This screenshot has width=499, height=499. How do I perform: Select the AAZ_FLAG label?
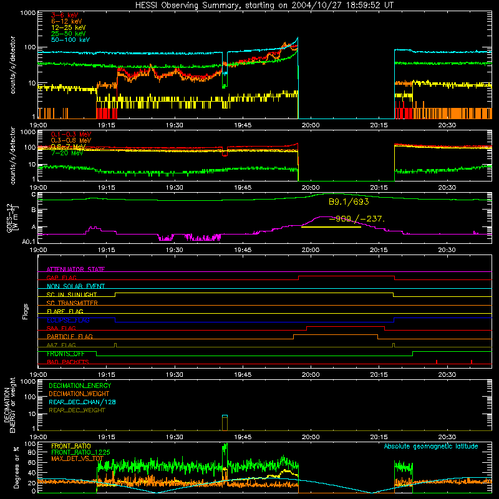tap(61, 345)
